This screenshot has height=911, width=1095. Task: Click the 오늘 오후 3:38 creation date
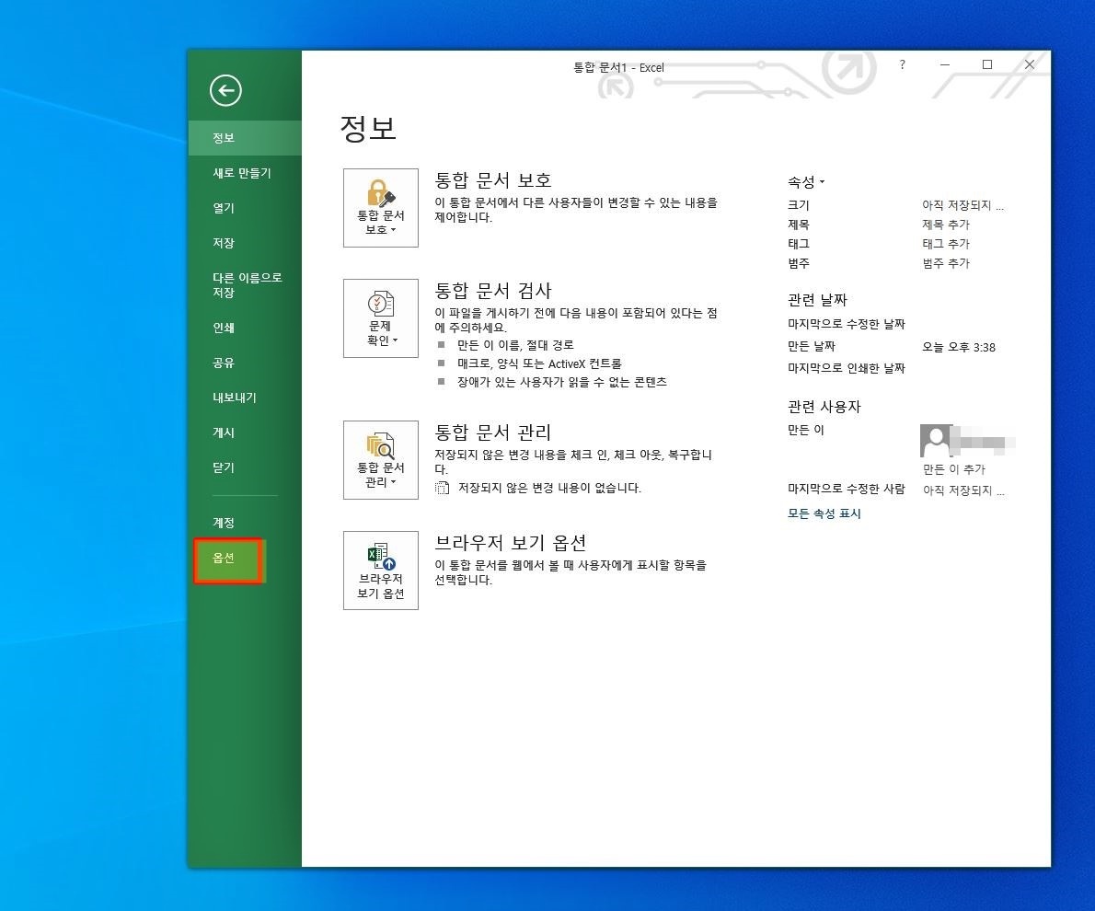click(x=958, y=347)
